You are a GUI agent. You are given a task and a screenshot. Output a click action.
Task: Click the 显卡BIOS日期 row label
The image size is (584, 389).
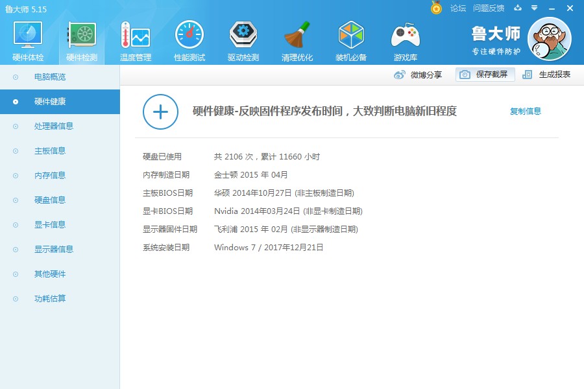(x=167, y=211)
